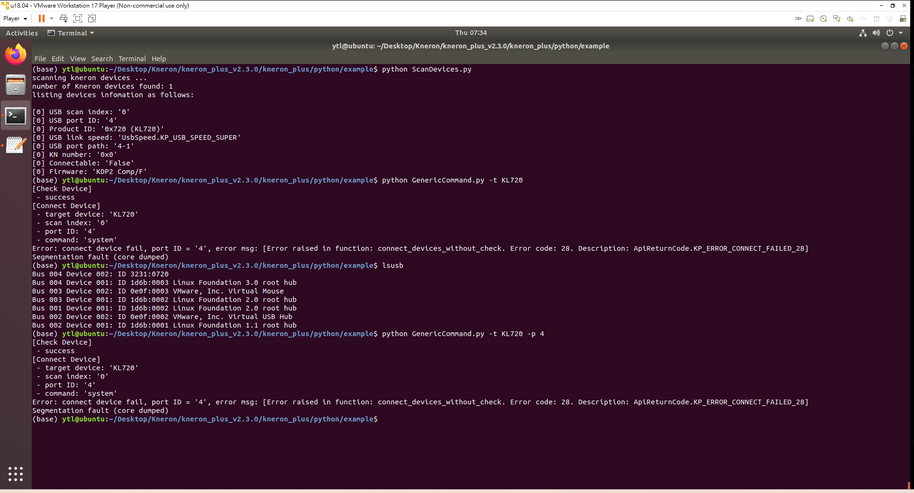The height and width of the screenshot is (493, 914).
Task: Click the greyed-out cable device icon in VMware
Action: tap(863, 18)
